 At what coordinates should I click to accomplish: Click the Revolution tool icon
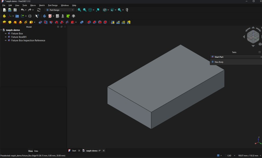pyautogui.click(x=10, y=22)
